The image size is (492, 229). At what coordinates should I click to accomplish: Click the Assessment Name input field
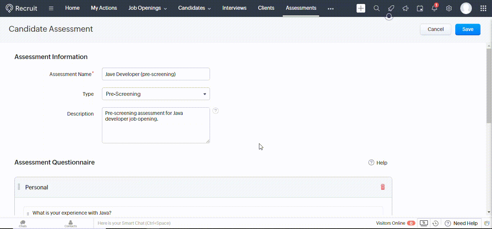pos(156,74)
